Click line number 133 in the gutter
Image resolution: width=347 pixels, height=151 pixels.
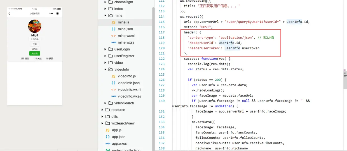tap(162, 122)
